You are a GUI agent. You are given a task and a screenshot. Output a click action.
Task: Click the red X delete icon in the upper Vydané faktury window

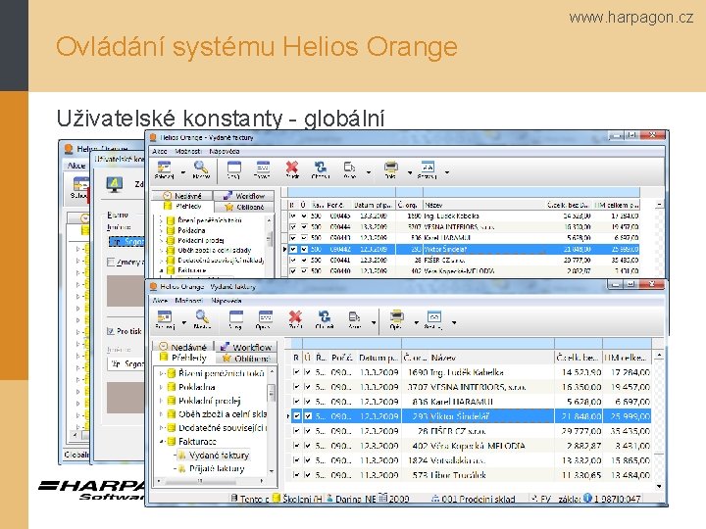point(292,168)
